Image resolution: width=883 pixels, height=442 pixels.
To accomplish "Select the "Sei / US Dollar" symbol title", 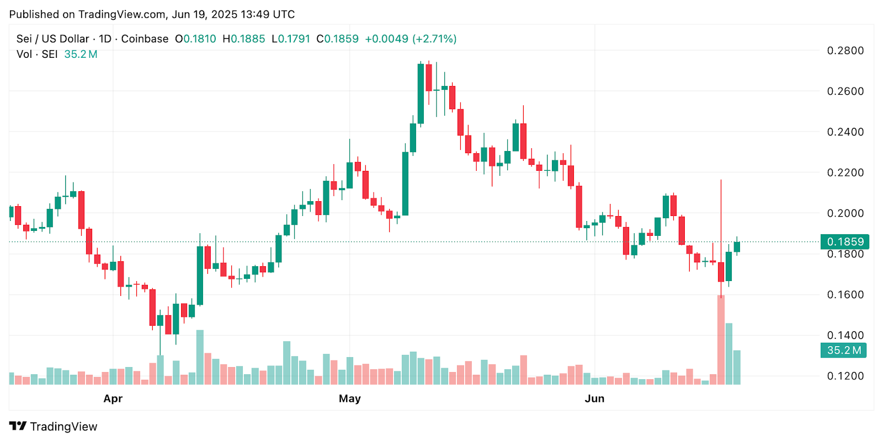I will pos(52,39).
